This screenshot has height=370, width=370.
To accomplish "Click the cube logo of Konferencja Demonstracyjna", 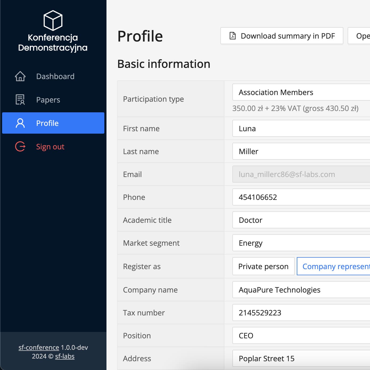I will [x=53, y=20].
